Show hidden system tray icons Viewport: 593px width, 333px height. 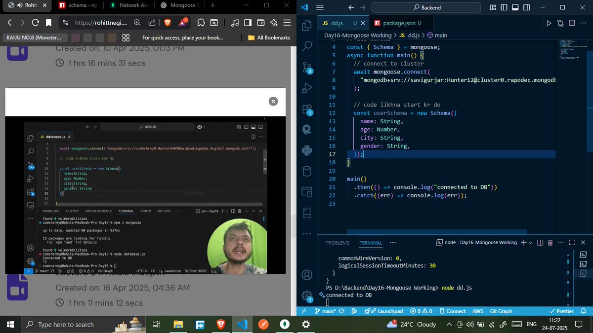click(x=449, y=324)
